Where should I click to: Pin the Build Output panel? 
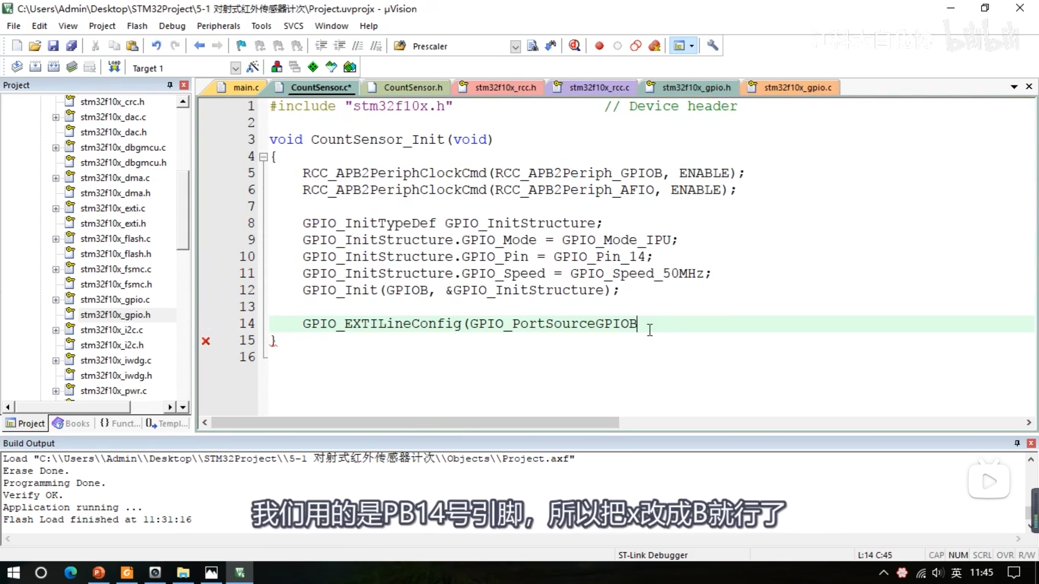click(x=1017, y=443)
